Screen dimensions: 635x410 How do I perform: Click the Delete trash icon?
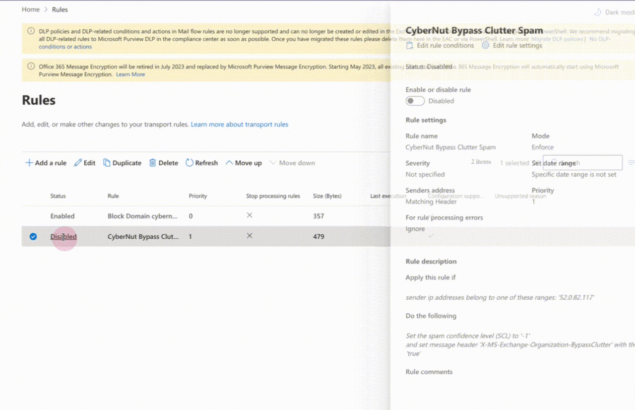click(x=153, y=163)
